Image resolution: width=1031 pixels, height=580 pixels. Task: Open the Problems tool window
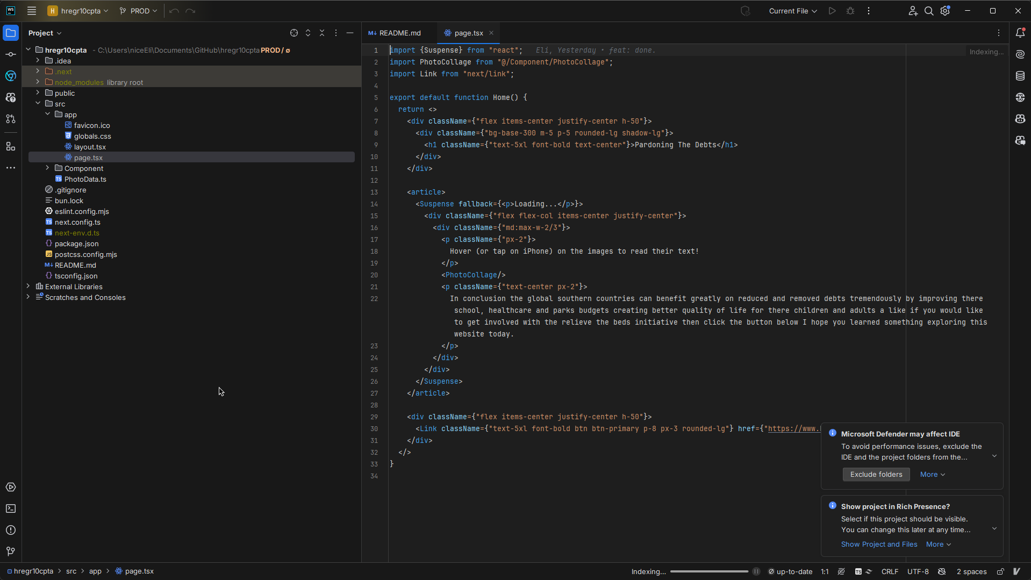[x=11, y=530]
